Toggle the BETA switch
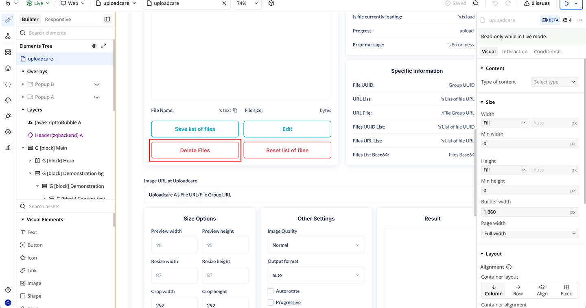The height and width of the screenshot is (308, 586). 550,20
